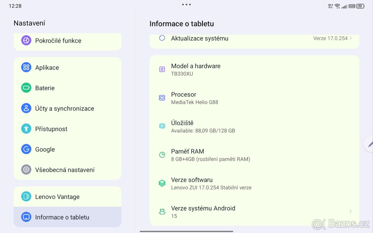Screen dimensions: 373x233
Task: Click the Baterie battery icon
Action: [x=26, y=88]
